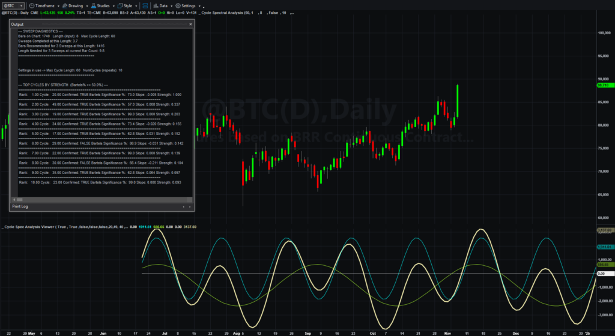The height and width of the screenshot is (336, 615).
Task: Expand the arrow next to Studies
Action: tap(114, 6)
